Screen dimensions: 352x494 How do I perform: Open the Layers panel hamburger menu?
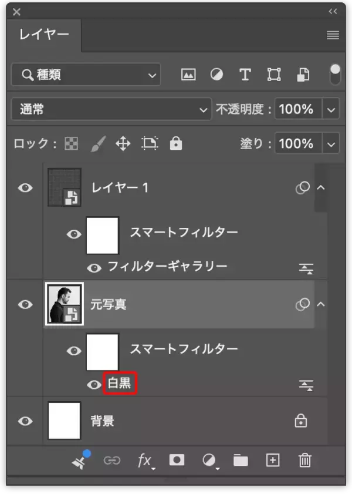click(333, 35)
